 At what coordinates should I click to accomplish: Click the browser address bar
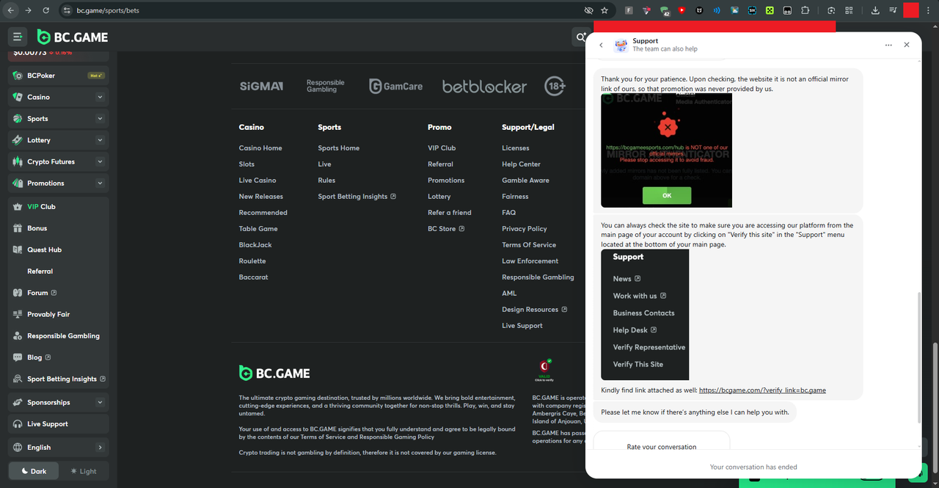coord(323,10)
